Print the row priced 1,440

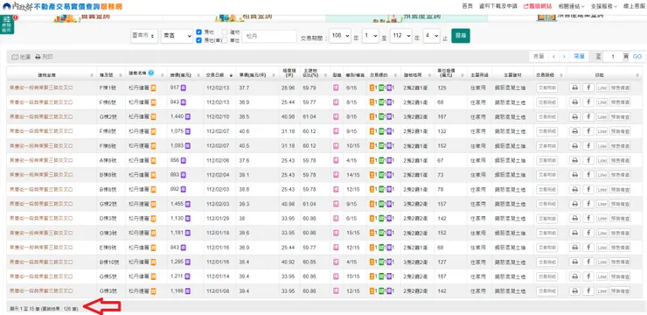pyautogui.click(x=574, y=117)
